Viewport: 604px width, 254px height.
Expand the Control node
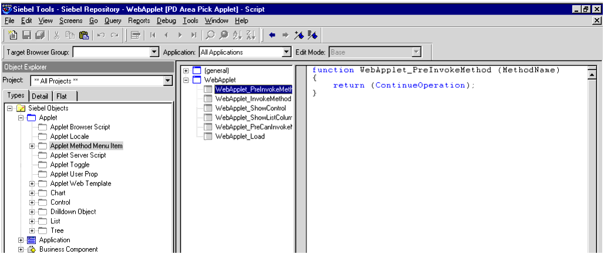point(32,202)
